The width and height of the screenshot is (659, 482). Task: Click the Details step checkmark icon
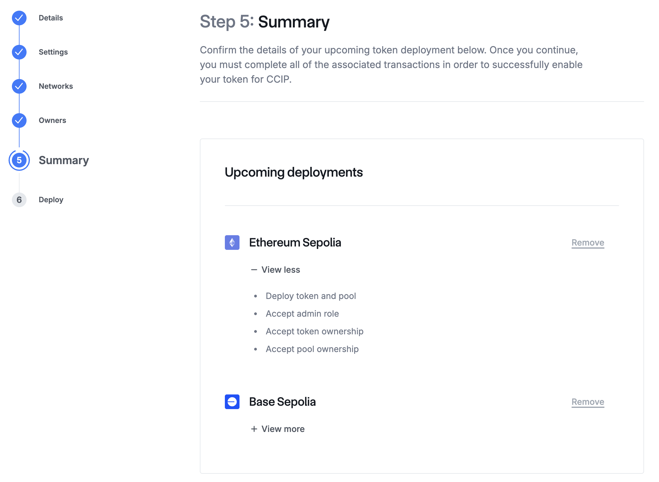(19, 18)
